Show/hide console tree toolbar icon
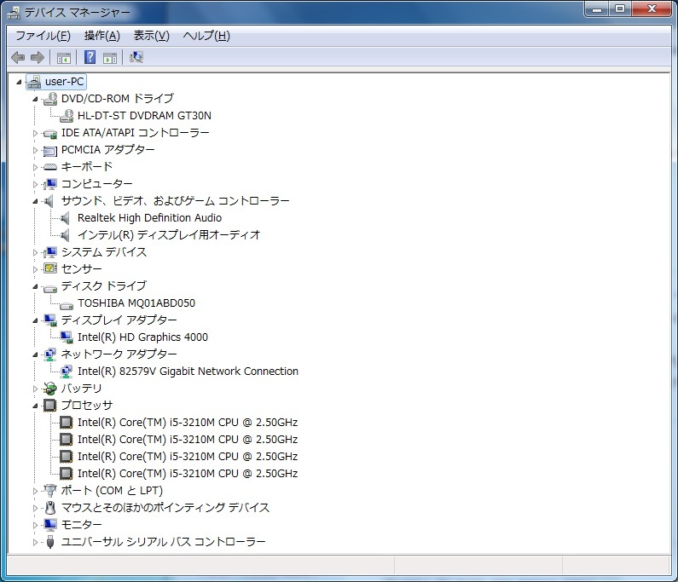 pos(64,57)
